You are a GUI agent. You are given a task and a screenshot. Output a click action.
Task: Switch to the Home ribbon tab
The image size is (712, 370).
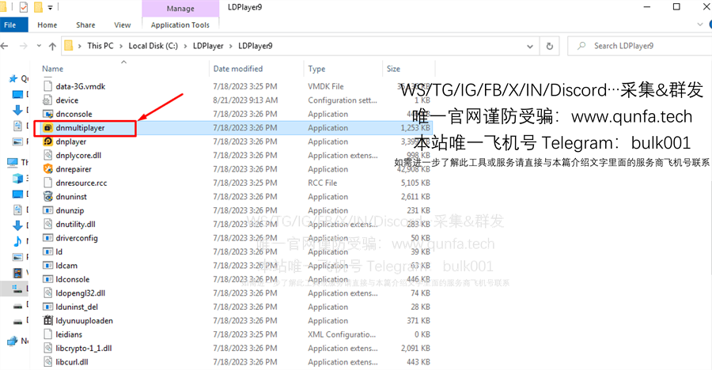47,25
